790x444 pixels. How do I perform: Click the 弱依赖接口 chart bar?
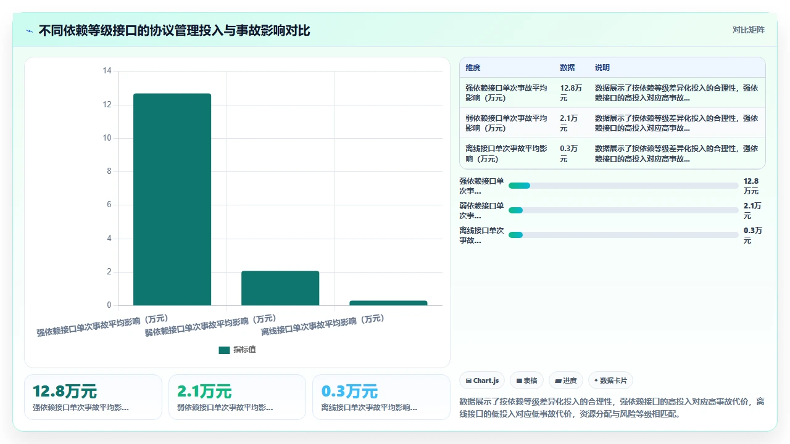pos(280,288)
